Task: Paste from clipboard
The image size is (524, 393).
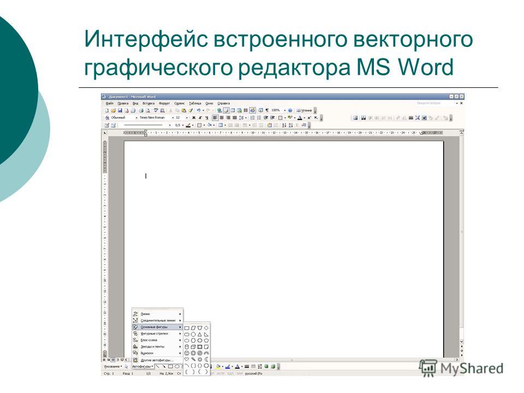Action: coord(184,110)
